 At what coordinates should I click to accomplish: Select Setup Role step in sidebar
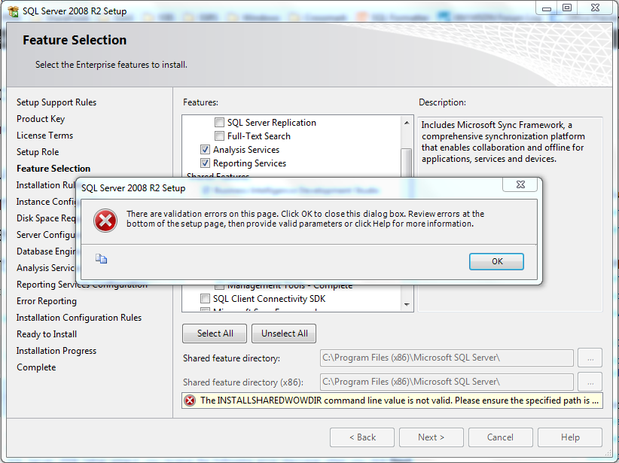(38, 152)
